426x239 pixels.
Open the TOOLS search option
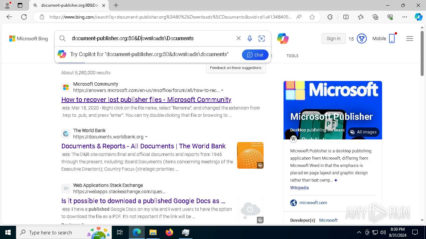(293, 56)
